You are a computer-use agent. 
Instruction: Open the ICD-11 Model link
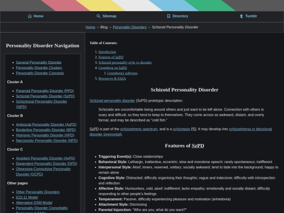pos(27,197)
